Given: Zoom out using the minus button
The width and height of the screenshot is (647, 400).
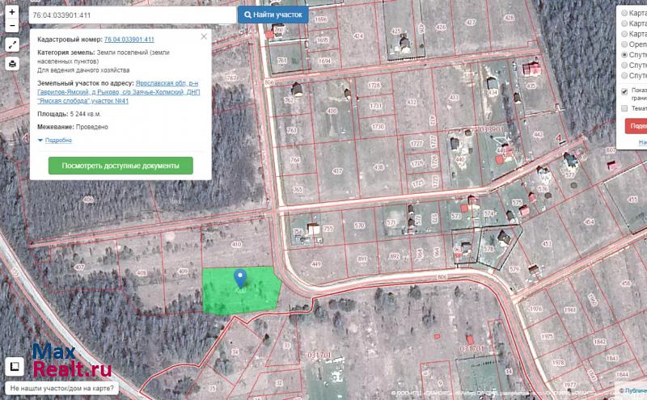Looking at the screenshot, I should tap(12, 27).
